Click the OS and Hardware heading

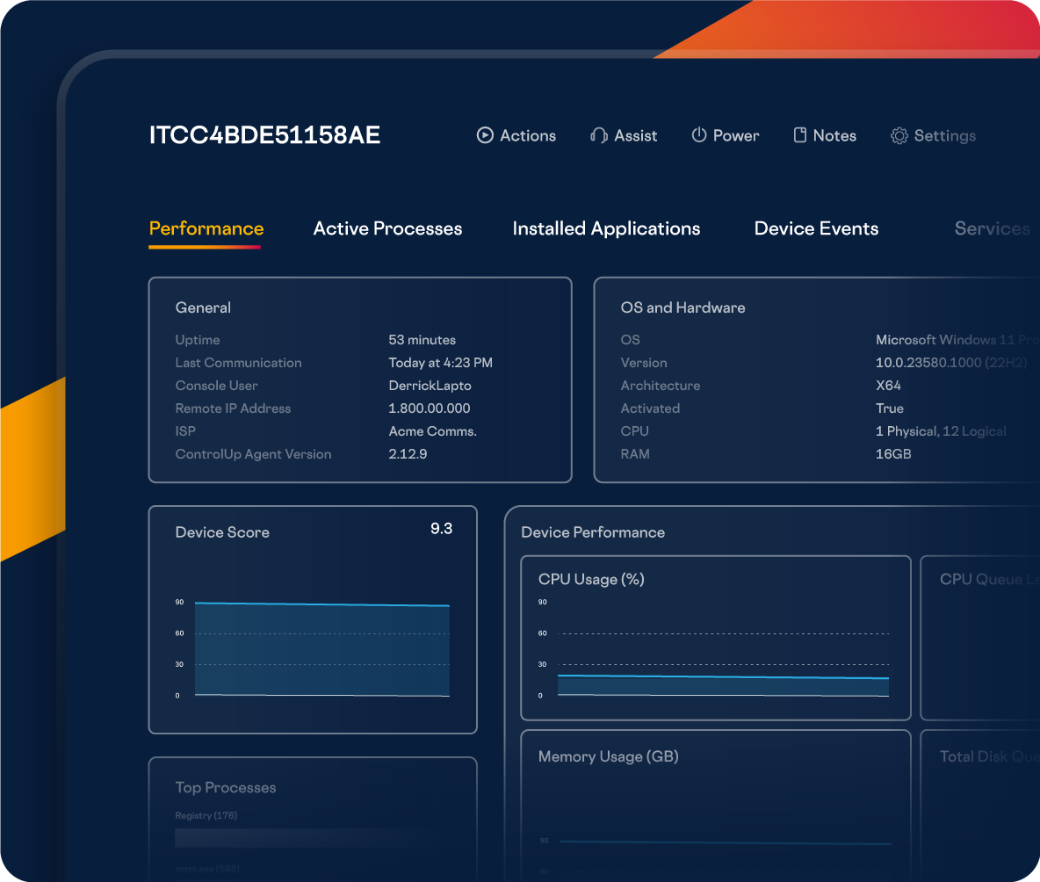682,307
